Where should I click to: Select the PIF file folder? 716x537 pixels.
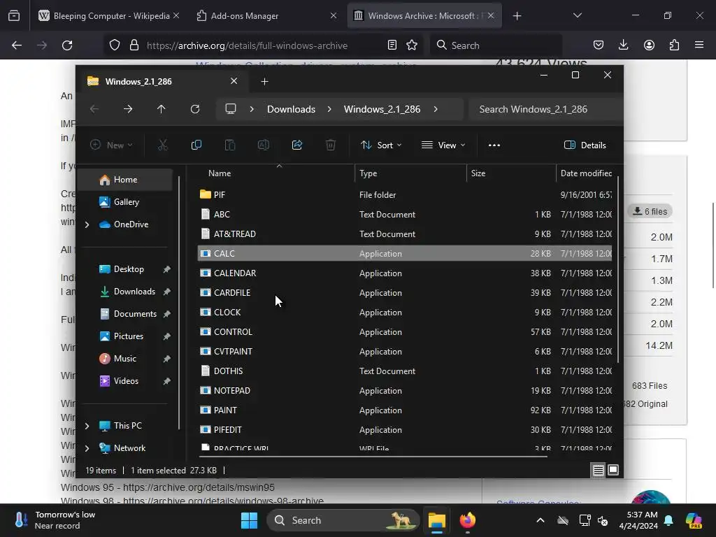[405, 194]
